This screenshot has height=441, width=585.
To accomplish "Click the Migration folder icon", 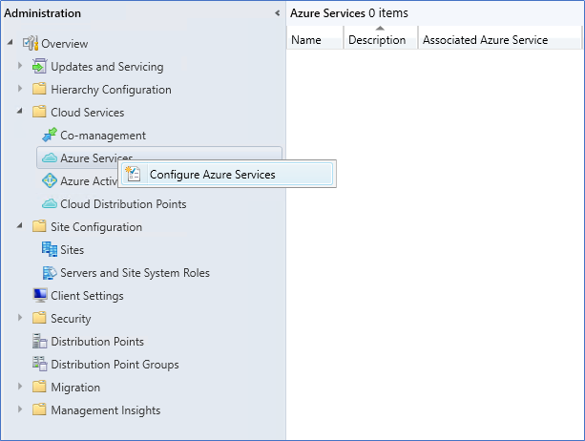I will tap(39, 387).
